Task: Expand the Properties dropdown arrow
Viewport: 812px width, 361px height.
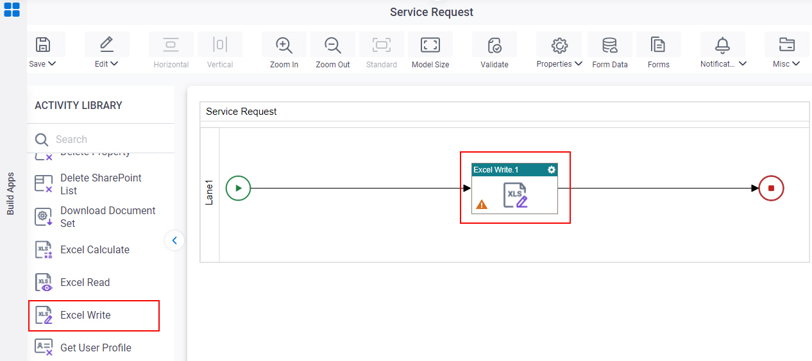Action: (579, 63)
